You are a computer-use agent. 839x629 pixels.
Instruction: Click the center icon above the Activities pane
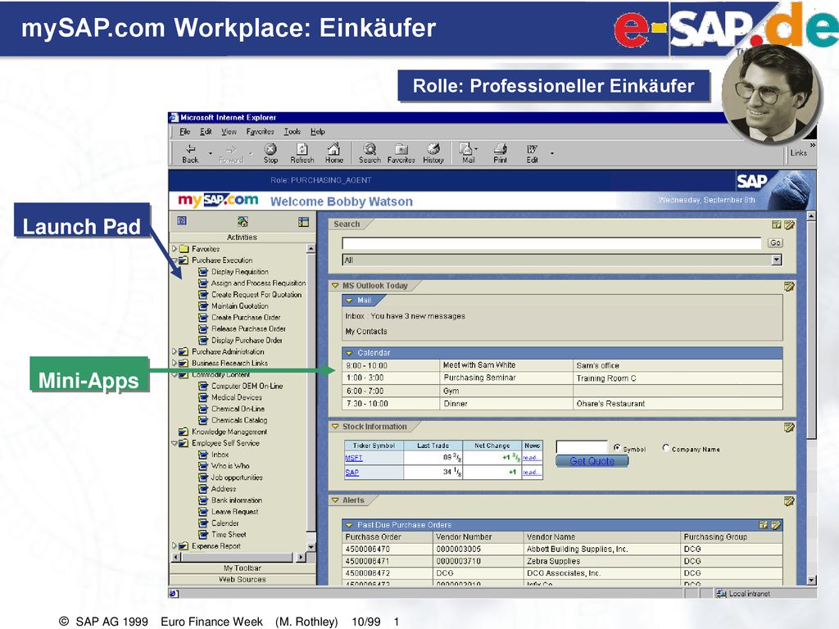243,221
